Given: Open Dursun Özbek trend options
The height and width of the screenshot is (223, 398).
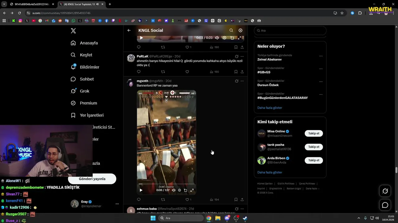Looking at the screenshot, I should pyautogui.click(x=321, y=82).
